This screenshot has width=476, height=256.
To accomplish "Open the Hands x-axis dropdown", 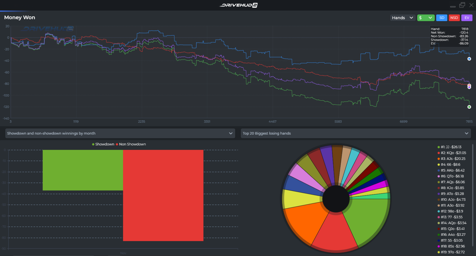I will pyautogui.click(x=402, y=18).
